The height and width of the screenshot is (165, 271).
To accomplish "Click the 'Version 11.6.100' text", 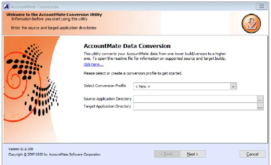I will tap(20, 149).
